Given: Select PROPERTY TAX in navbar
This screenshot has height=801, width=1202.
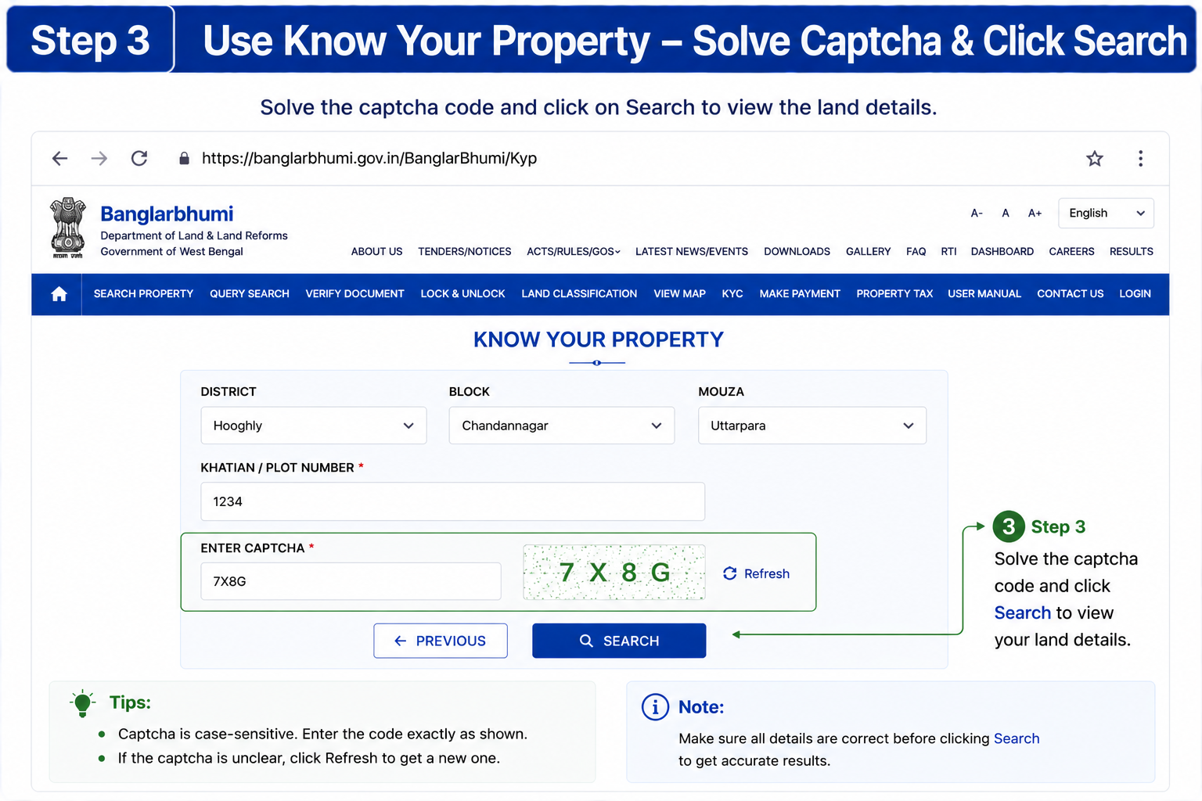Looking at the screenshot, I should 894,293.
